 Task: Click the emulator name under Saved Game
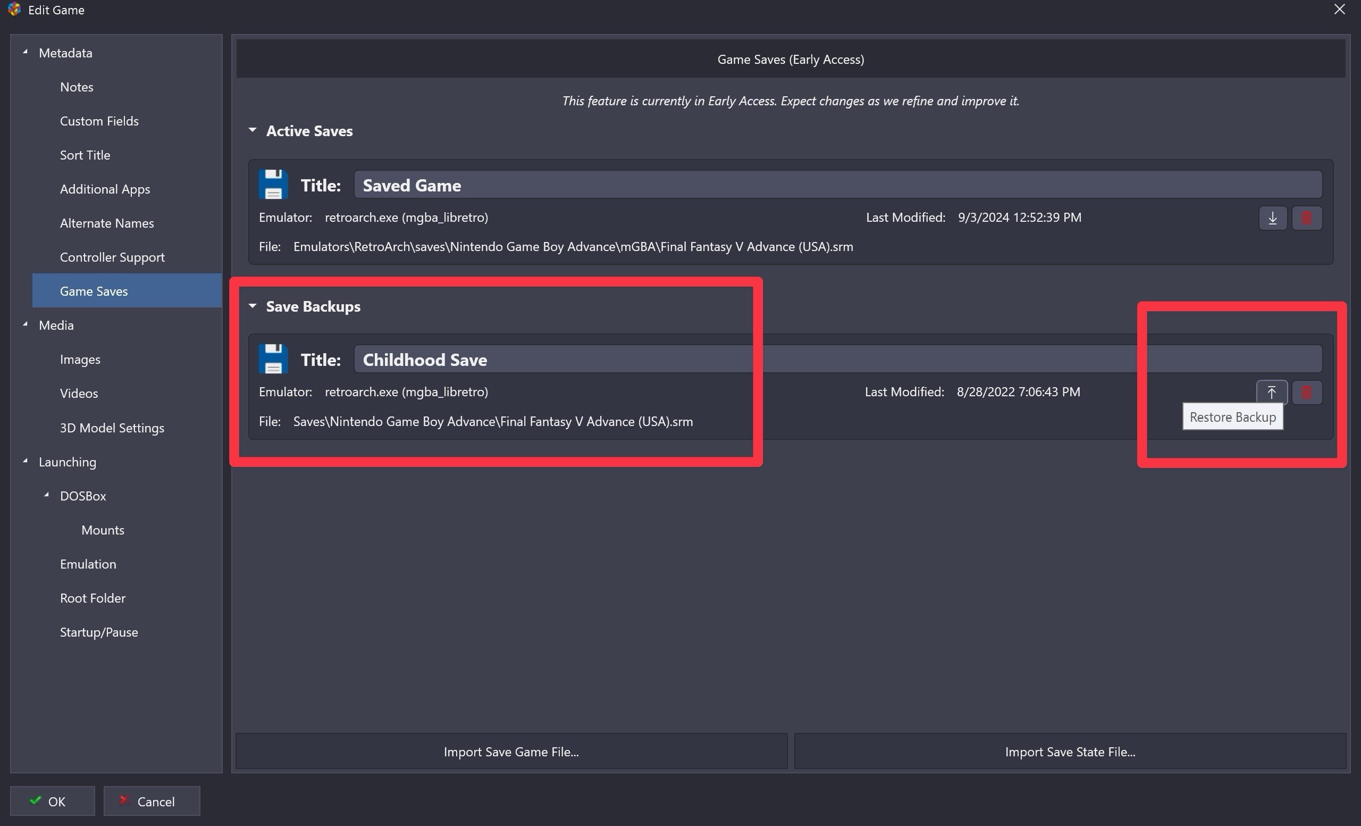click(x=407, y=218)
